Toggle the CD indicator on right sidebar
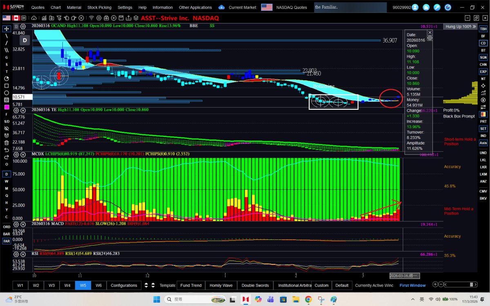The width and height of the screenshot is (490, 306). coord(483,43)
